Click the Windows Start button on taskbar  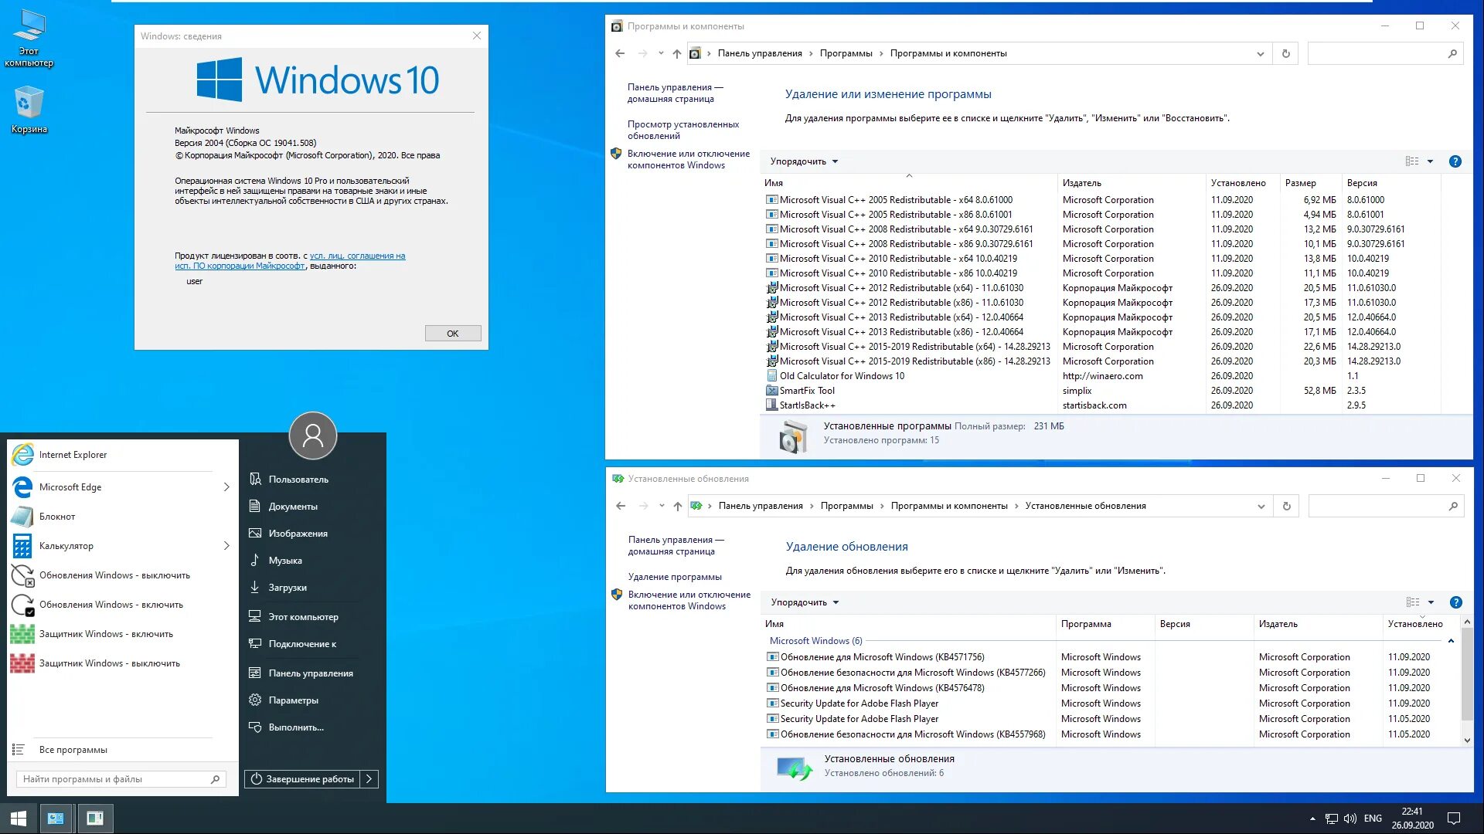19,819
